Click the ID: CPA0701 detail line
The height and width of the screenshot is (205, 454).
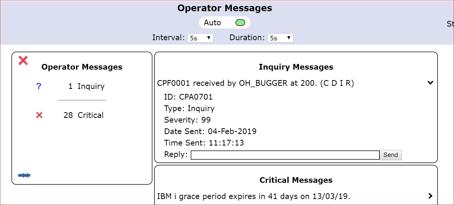click(188, 97)
